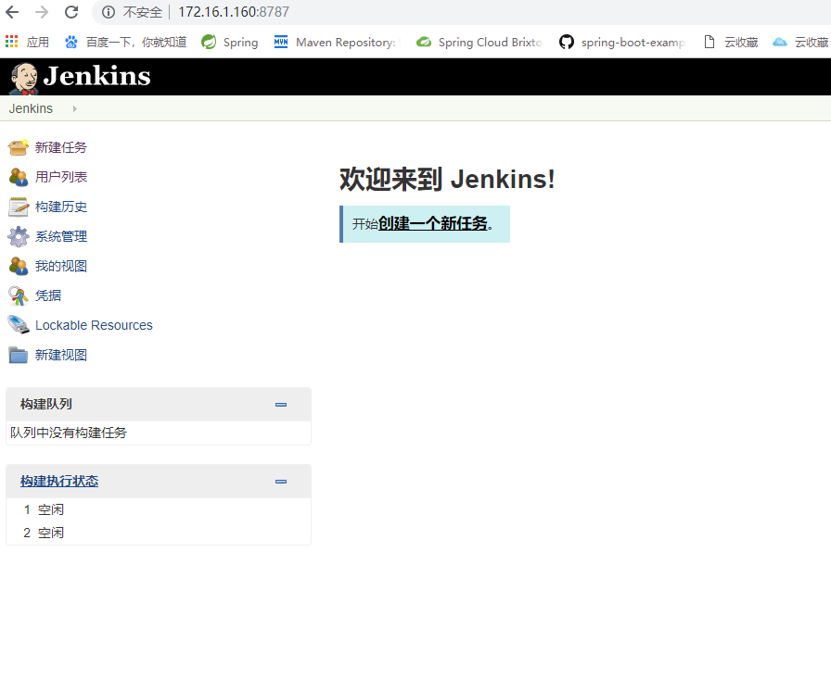Image resolution: width=831 pixels, height=678 pixels.
Task: Click the Jenkins title text in header
Action: tap(97, 76)
